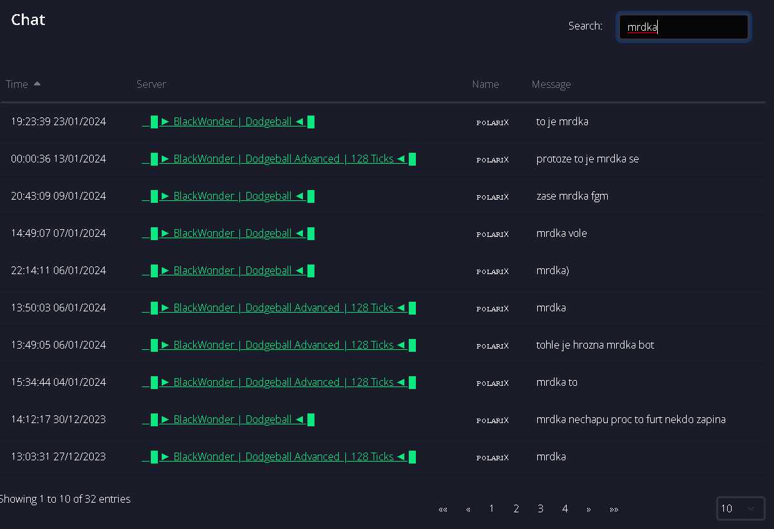This screenshot has width=774, height=529.
Task: Select the message 'mrdka to'
Action: point(557,382)
